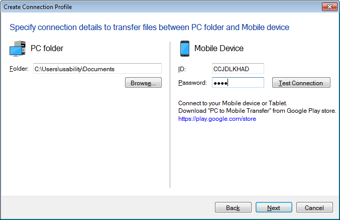Click the "Password:" field label

(192, 83)
